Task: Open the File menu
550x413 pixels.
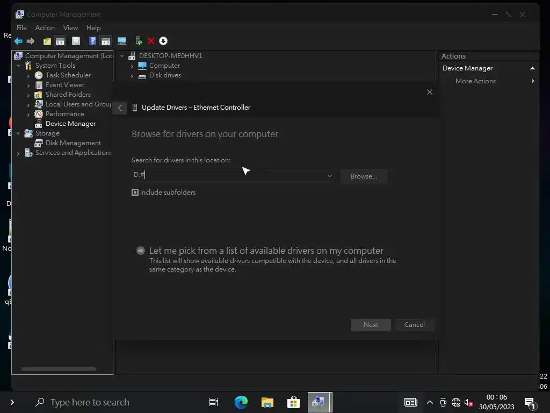Action: (x=21, y=28)
